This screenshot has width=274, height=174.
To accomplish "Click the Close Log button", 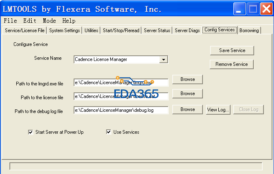I will click(x=248, y=109).
